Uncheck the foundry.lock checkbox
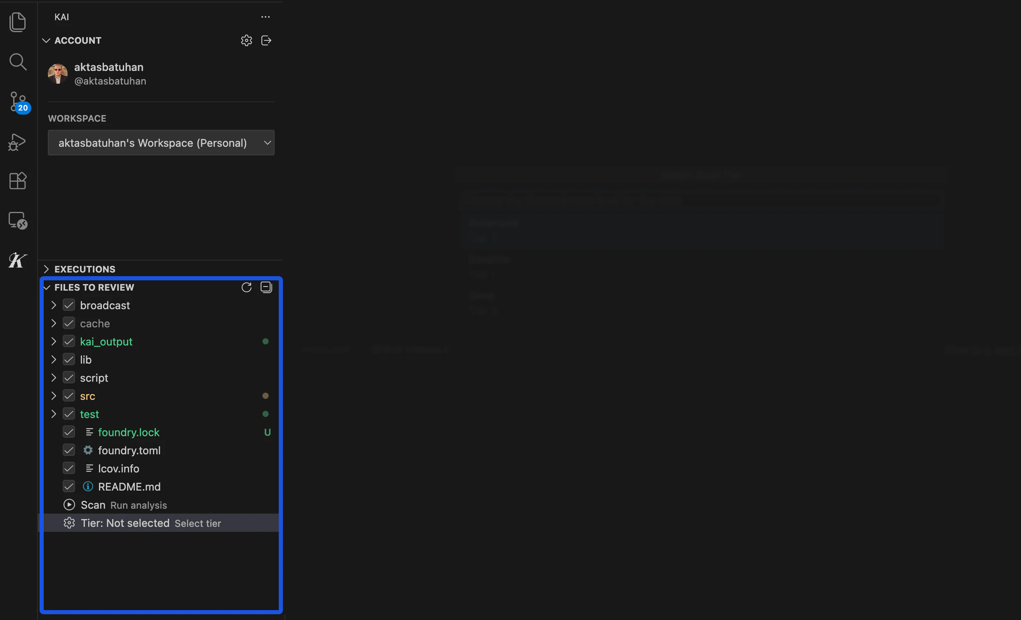Viewport: 1021px width, 620px height. [x=69, y=432]
